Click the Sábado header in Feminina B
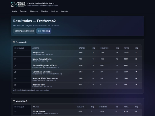 [x=82, y=48]
